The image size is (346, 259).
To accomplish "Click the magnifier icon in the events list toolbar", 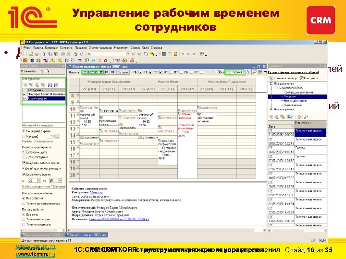I will tap(306, 117).
